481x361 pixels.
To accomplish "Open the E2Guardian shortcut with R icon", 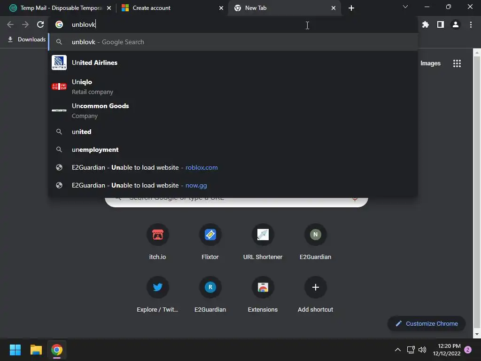I will [210, 295].
